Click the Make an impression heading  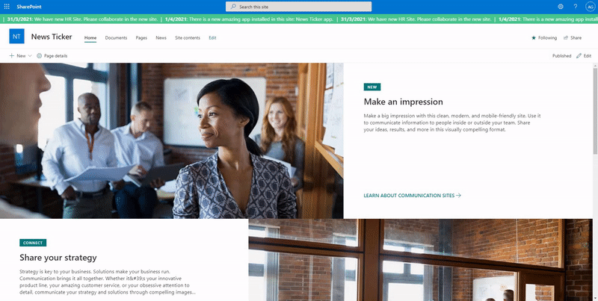403,102
